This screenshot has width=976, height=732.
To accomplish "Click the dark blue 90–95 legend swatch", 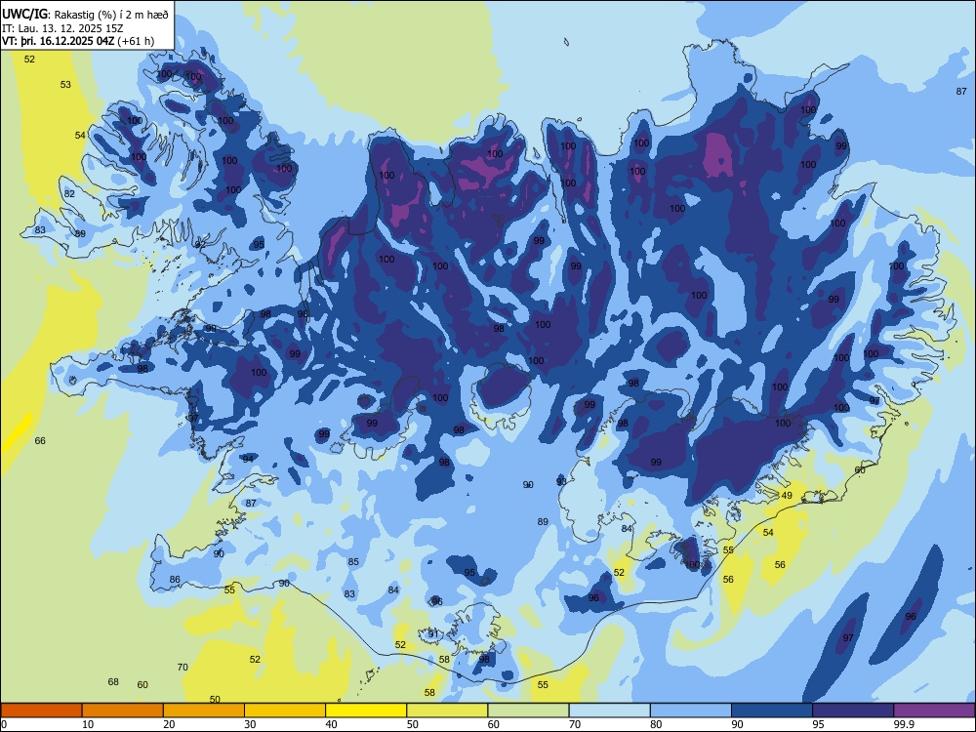I will pyautogui.click(x=772, y=711).
